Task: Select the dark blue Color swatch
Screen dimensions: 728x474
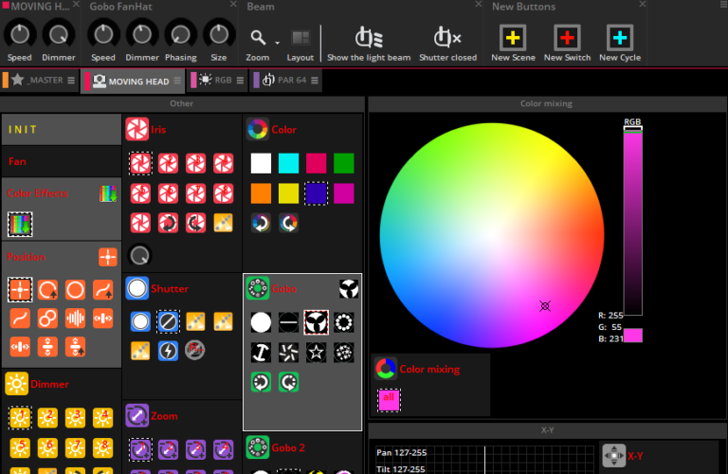Action: pyautogui.click(x=317, y=193)
